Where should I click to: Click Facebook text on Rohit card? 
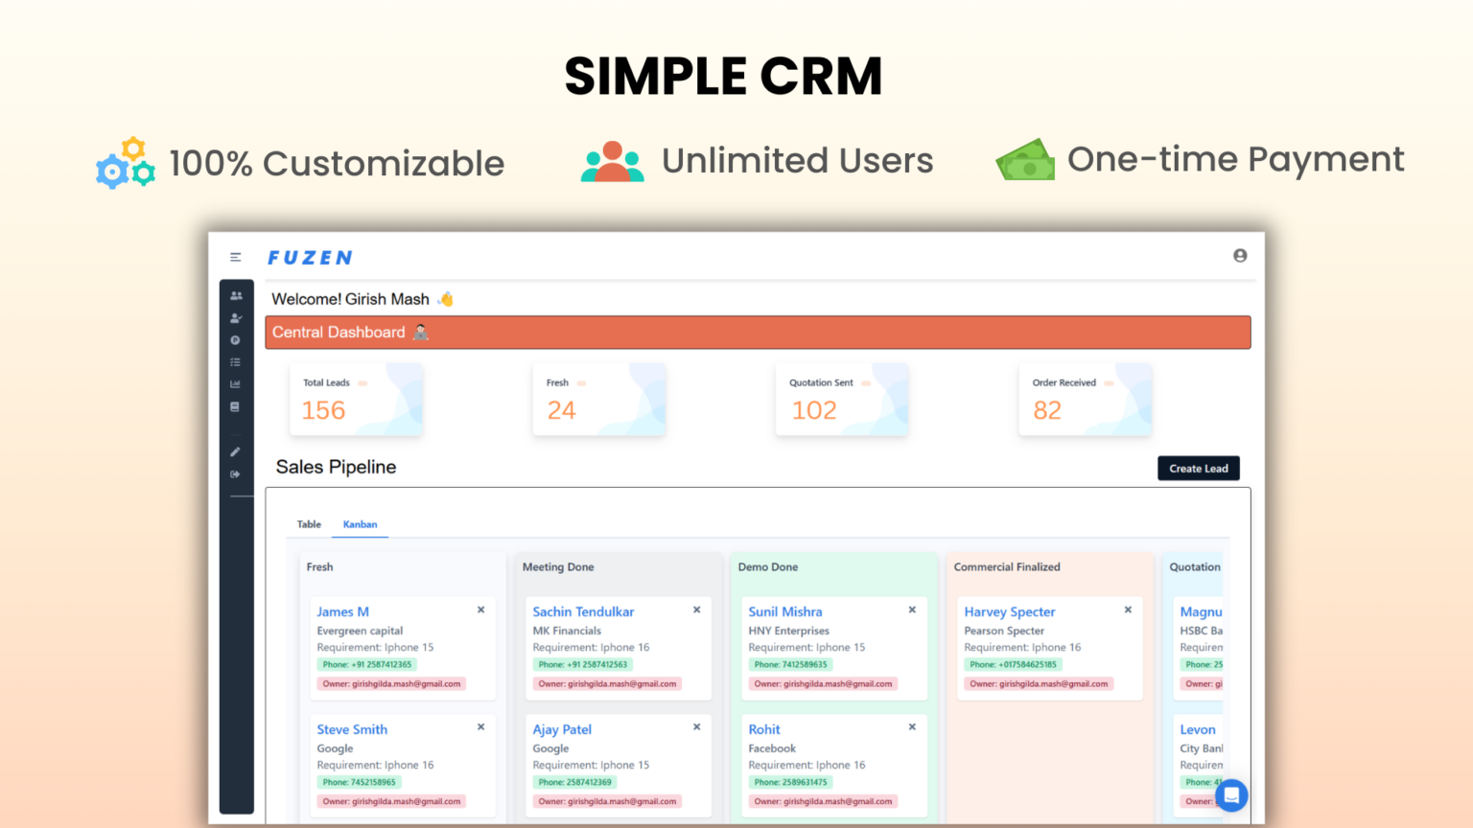pos(772,748)
